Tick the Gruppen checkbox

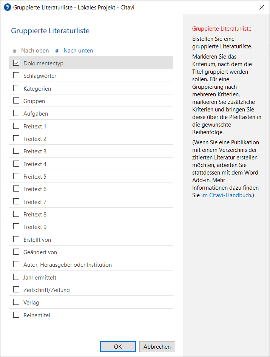pyautogui.click(x=16, y=100)
